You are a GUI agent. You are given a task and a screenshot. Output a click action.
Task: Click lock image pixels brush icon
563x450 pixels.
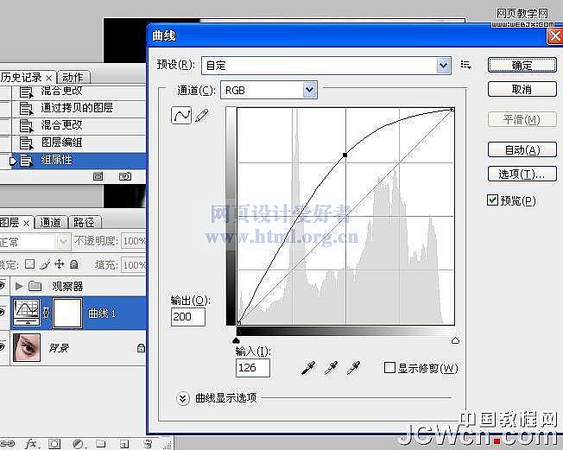tap(45, 264)
